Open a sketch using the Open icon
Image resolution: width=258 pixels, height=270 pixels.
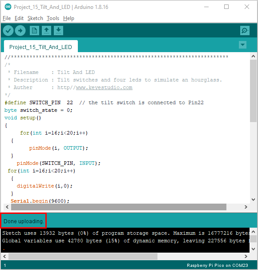[46, 31]
